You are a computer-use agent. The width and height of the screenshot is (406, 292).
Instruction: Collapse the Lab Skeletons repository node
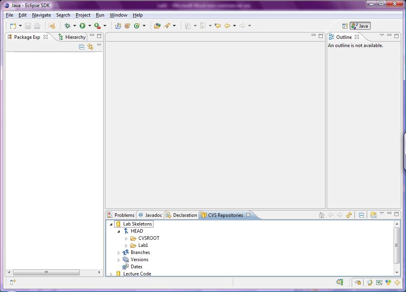pos(111,224)
